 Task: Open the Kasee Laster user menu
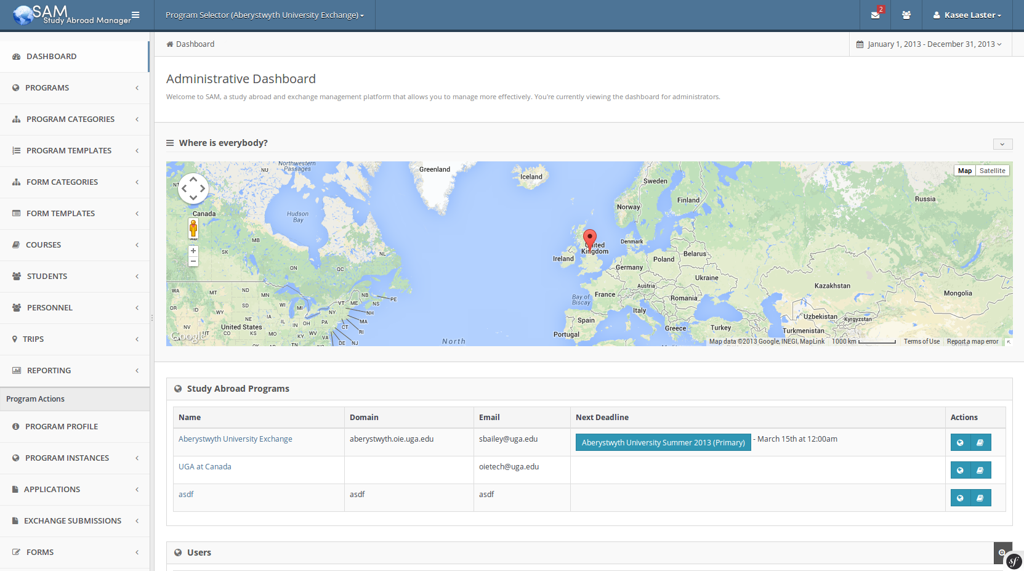coord(967,15)
